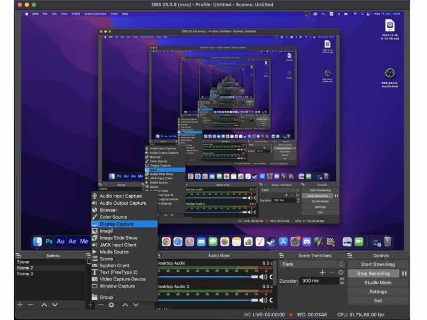Pop out the Scene Transitions dock
This screenshot has width=427, height=320.
click(281, 255)
